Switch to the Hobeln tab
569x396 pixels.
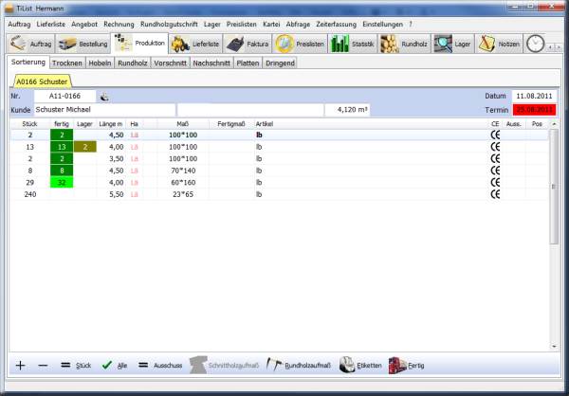click(x=100, y=63)
